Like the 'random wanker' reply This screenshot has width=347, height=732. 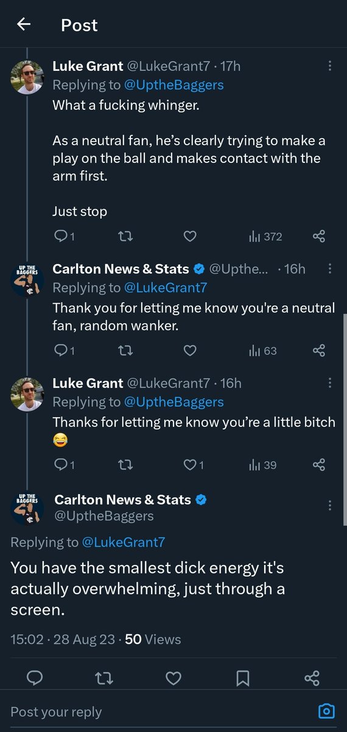(190, 350)
